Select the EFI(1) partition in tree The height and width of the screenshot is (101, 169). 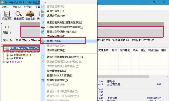(x=18, y=58)
